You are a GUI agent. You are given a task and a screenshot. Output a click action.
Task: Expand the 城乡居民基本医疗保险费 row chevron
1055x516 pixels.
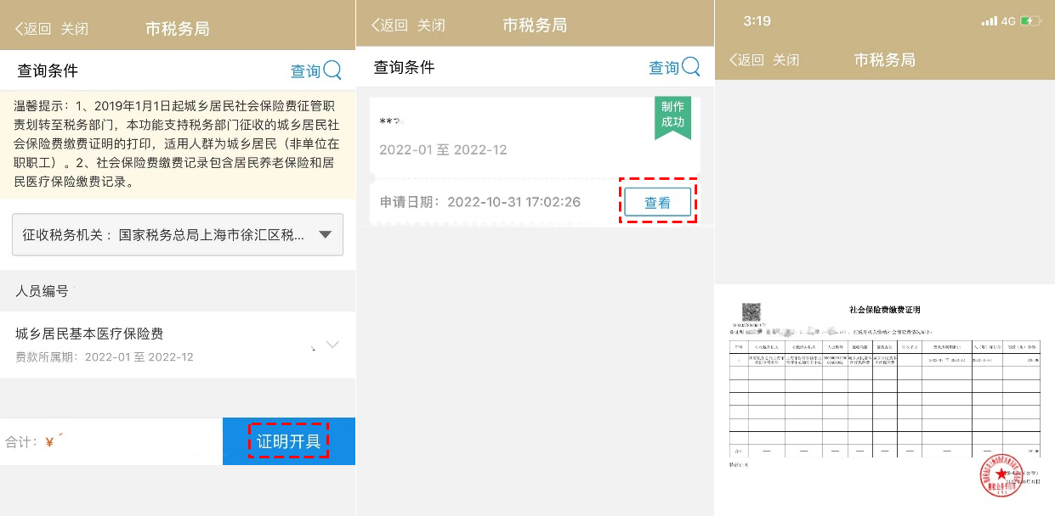tap(332, 345)
